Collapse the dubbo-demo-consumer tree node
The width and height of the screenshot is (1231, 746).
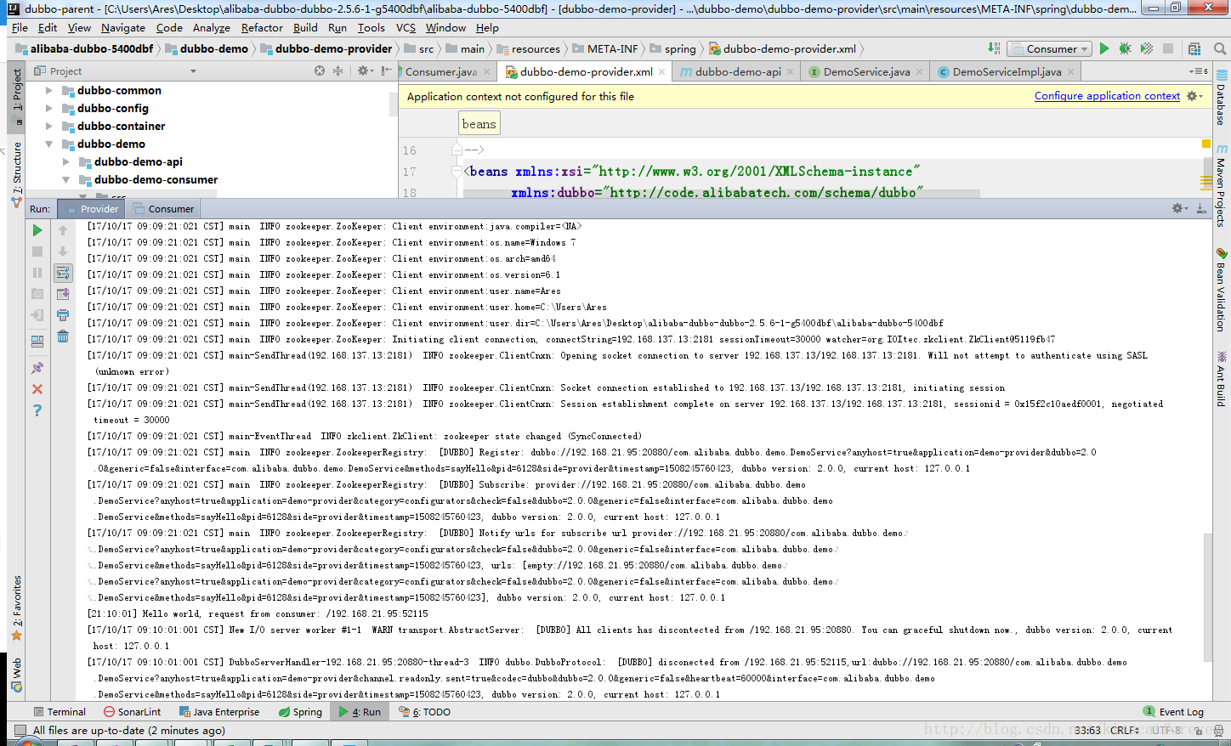coord(65,179)
